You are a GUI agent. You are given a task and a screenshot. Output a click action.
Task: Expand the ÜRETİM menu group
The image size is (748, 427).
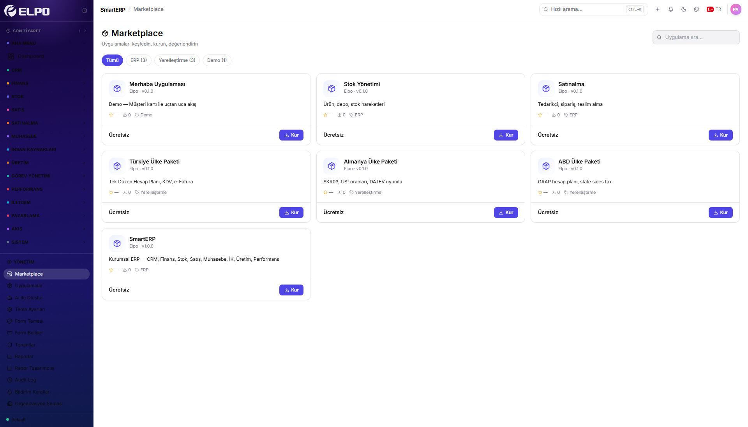47,163
